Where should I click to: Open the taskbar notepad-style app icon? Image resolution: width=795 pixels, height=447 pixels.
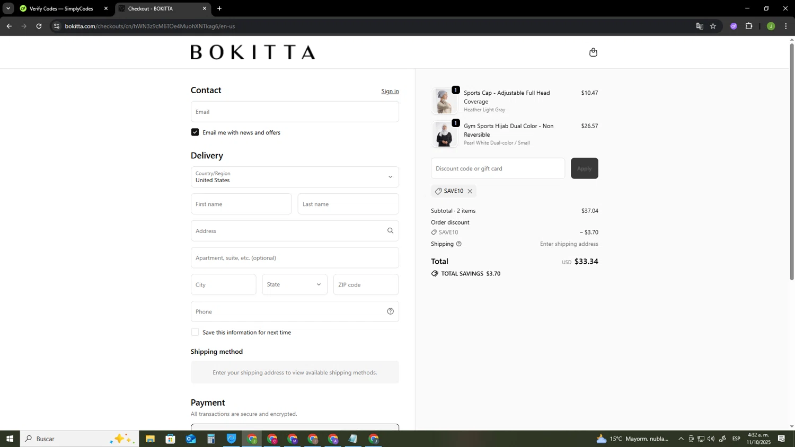pos(353,439)
